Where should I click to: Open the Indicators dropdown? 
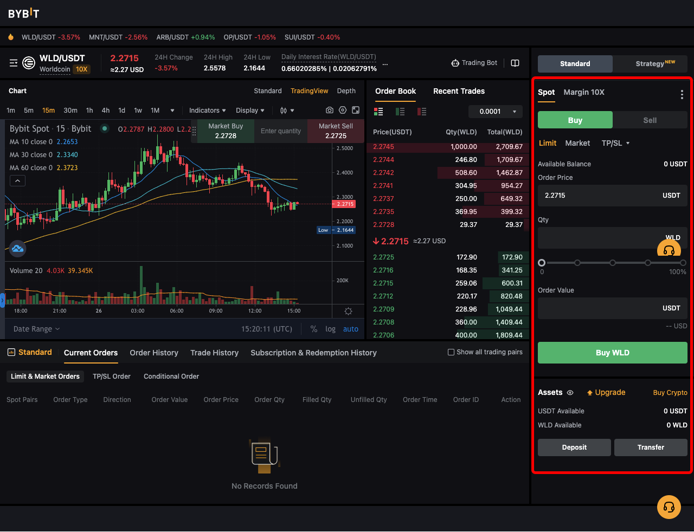(208, 110)
